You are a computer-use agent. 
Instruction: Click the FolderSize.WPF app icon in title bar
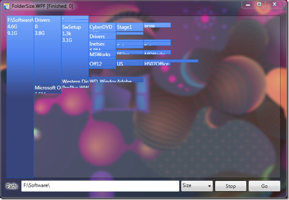pos(7,6)
